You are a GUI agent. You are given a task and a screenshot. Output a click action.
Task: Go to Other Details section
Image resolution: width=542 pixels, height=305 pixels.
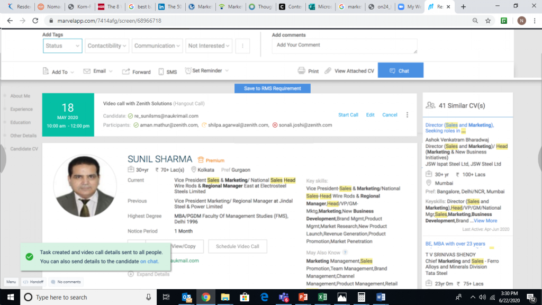(23, 135)
